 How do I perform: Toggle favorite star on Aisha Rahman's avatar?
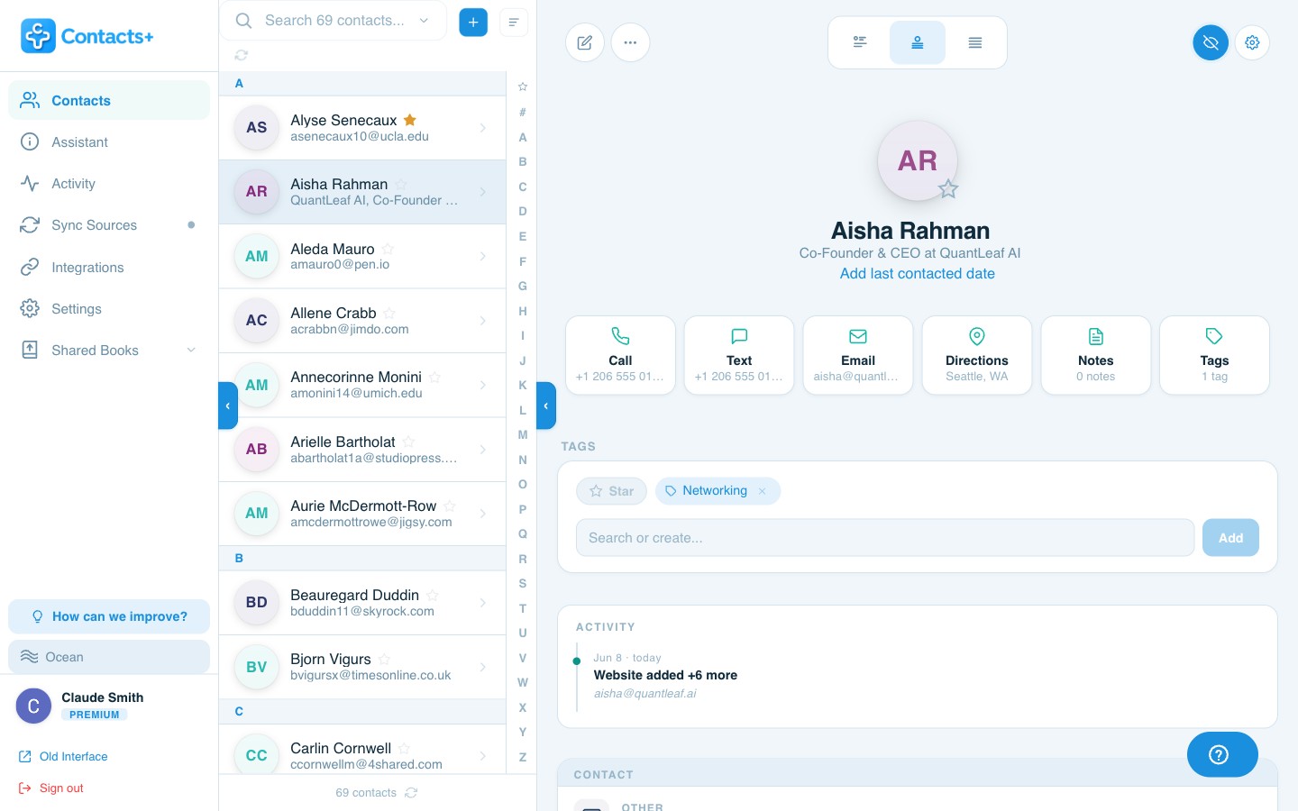click(x=947, y=189)
